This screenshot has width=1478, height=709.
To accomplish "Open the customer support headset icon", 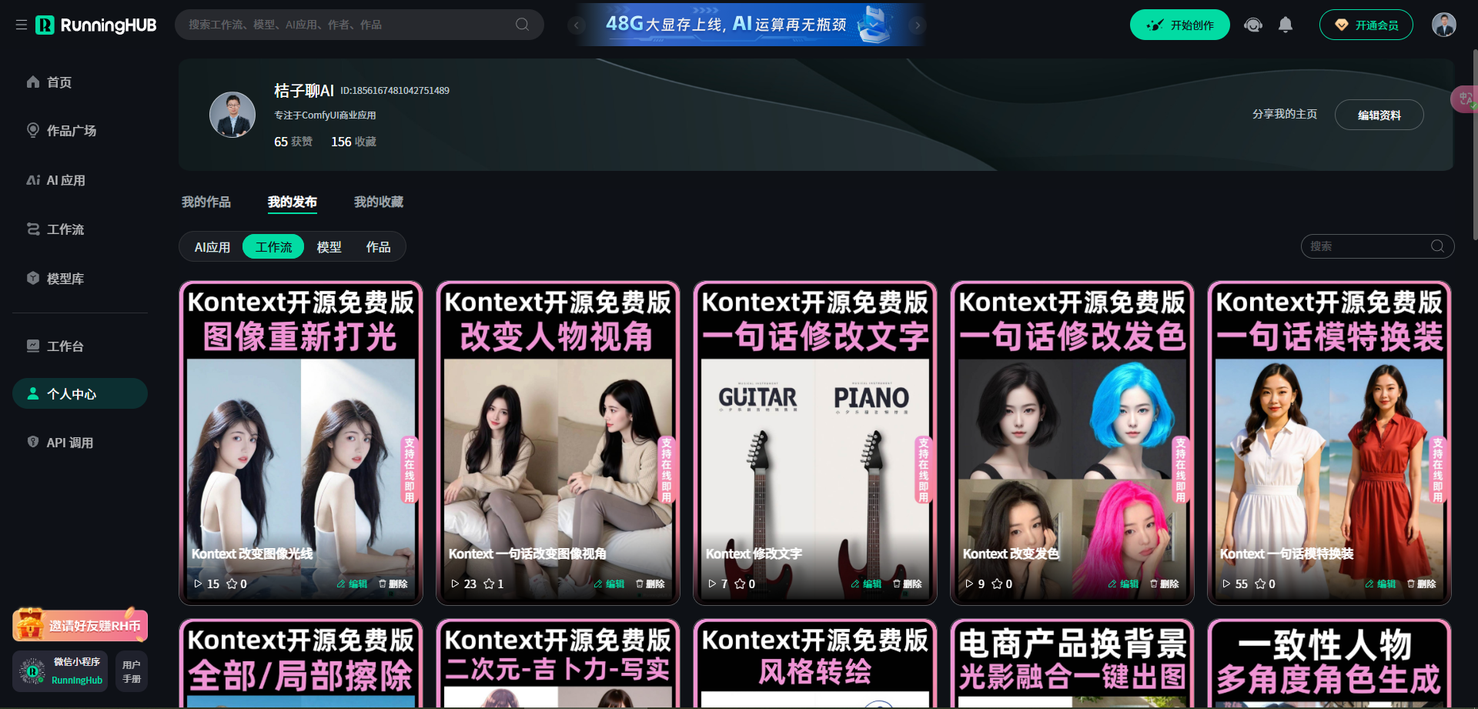I will (1253, 25).
